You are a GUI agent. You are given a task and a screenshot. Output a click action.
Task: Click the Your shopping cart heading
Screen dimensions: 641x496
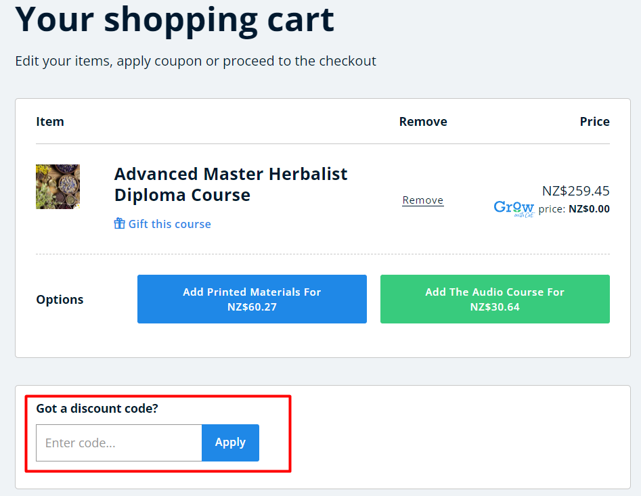pyautogui.click(x=175, y=20)
